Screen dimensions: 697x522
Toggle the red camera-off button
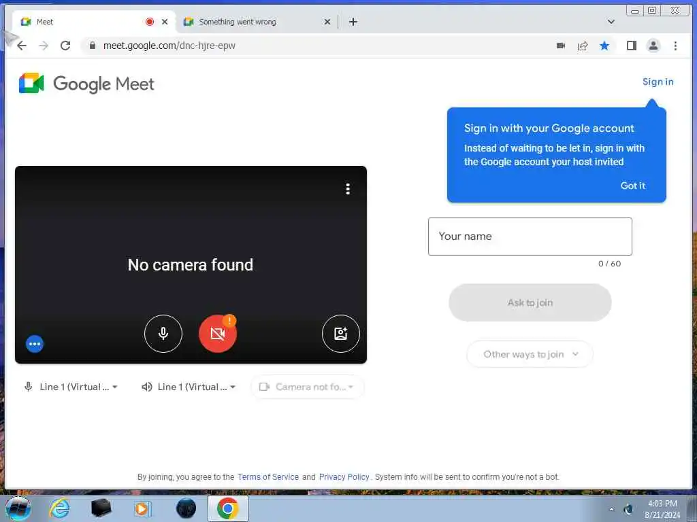[217, 333]
